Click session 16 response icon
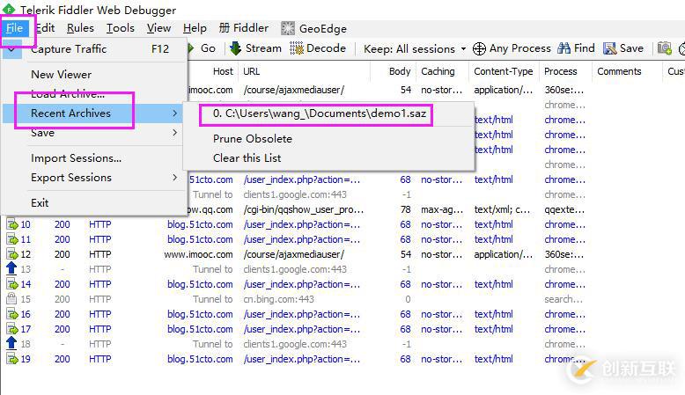Screen dimensions: 685x395 coord(11,314)
